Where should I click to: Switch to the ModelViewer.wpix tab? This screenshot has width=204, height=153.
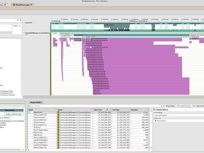23,5
